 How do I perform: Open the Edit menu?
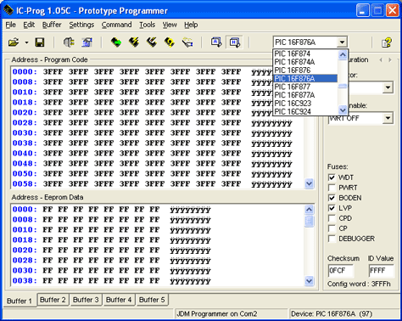29,25
